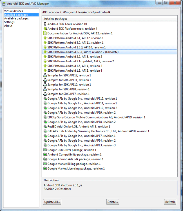This screenshot has height=211, width=183.
Task: Click the flask icon for Samples API 8
Action: [x=45, y=89]
